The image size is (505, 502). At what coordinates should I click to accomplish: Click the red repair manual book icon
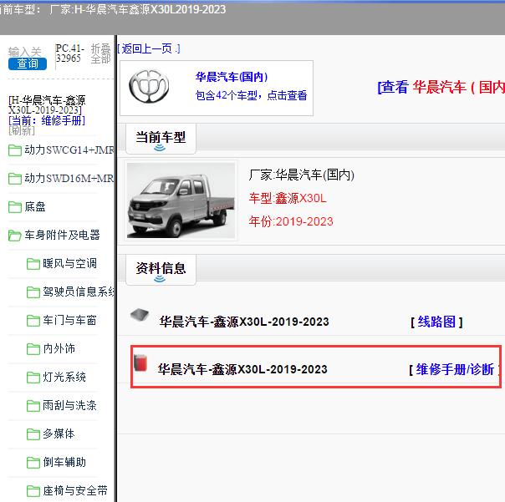pyautogui.click(x=141, y=363)
